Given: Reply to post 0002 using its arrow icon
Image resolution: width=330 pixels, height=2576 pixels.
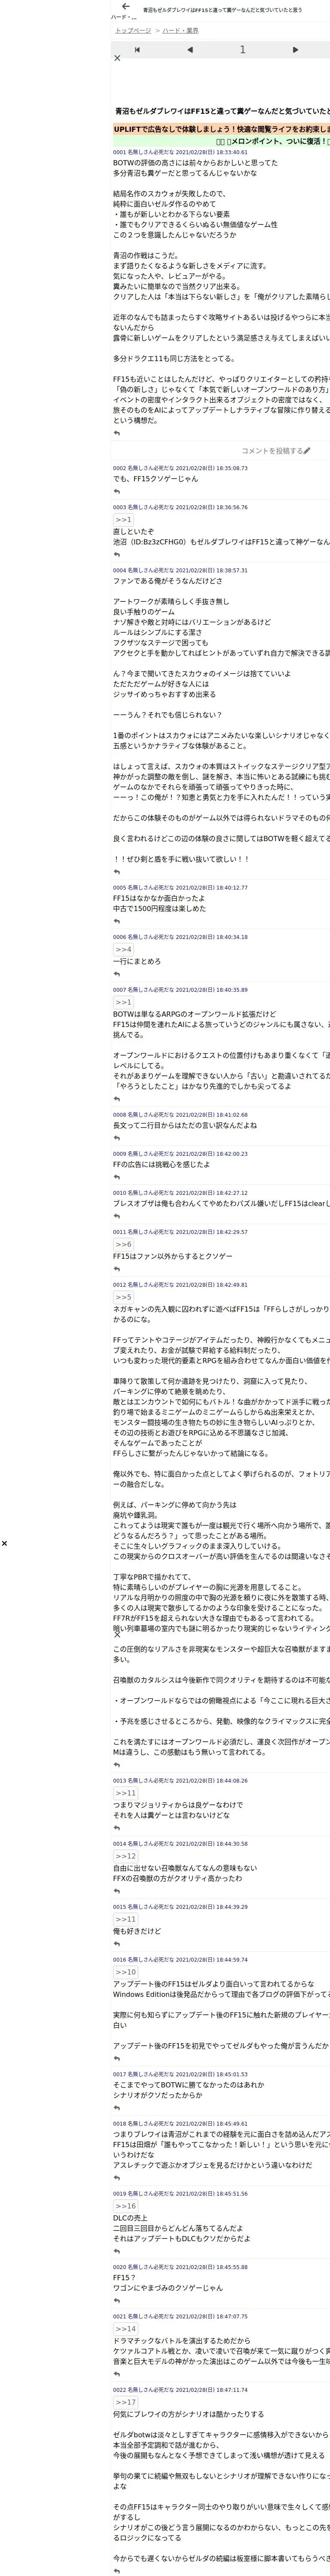Looking at the screenshot, I should (x=117, y=491).
